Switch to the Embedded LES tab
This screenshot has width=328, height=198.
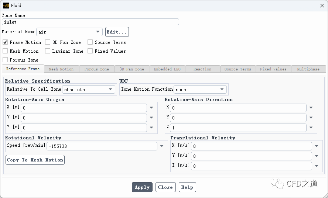[x=167, y=69]
